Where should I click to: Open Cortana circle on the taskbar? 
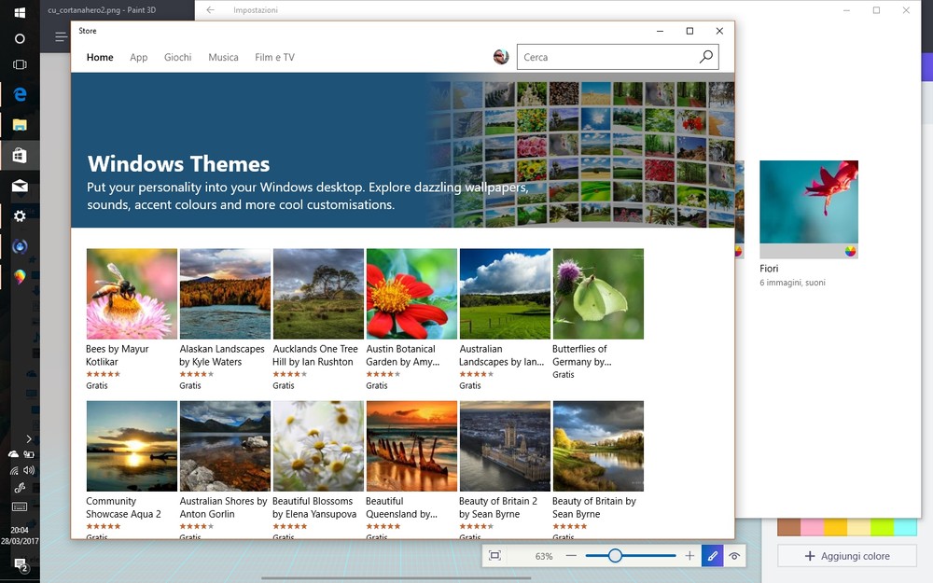[20, 38]
